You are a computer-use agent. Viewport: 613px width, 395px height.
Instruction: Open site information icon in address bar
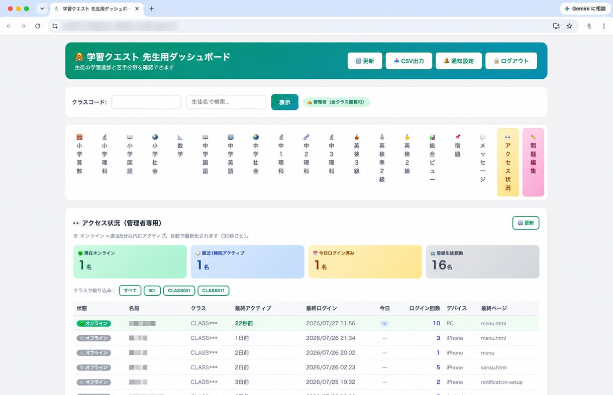pos(55,26)
